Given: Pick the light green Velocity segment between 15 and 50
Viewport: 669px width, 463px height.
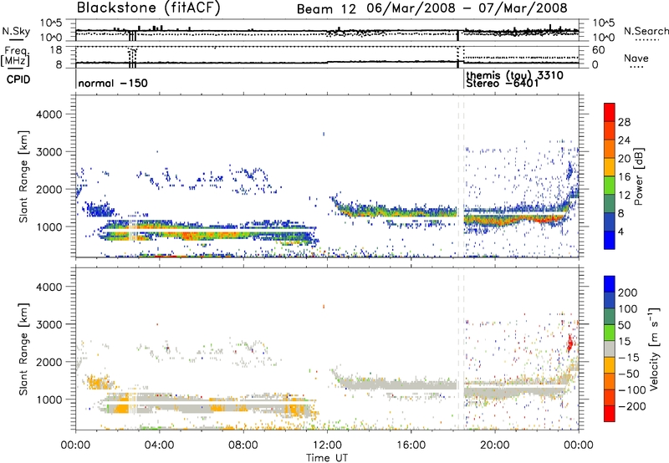Looking at the screenshot, I should coord(610,333).
